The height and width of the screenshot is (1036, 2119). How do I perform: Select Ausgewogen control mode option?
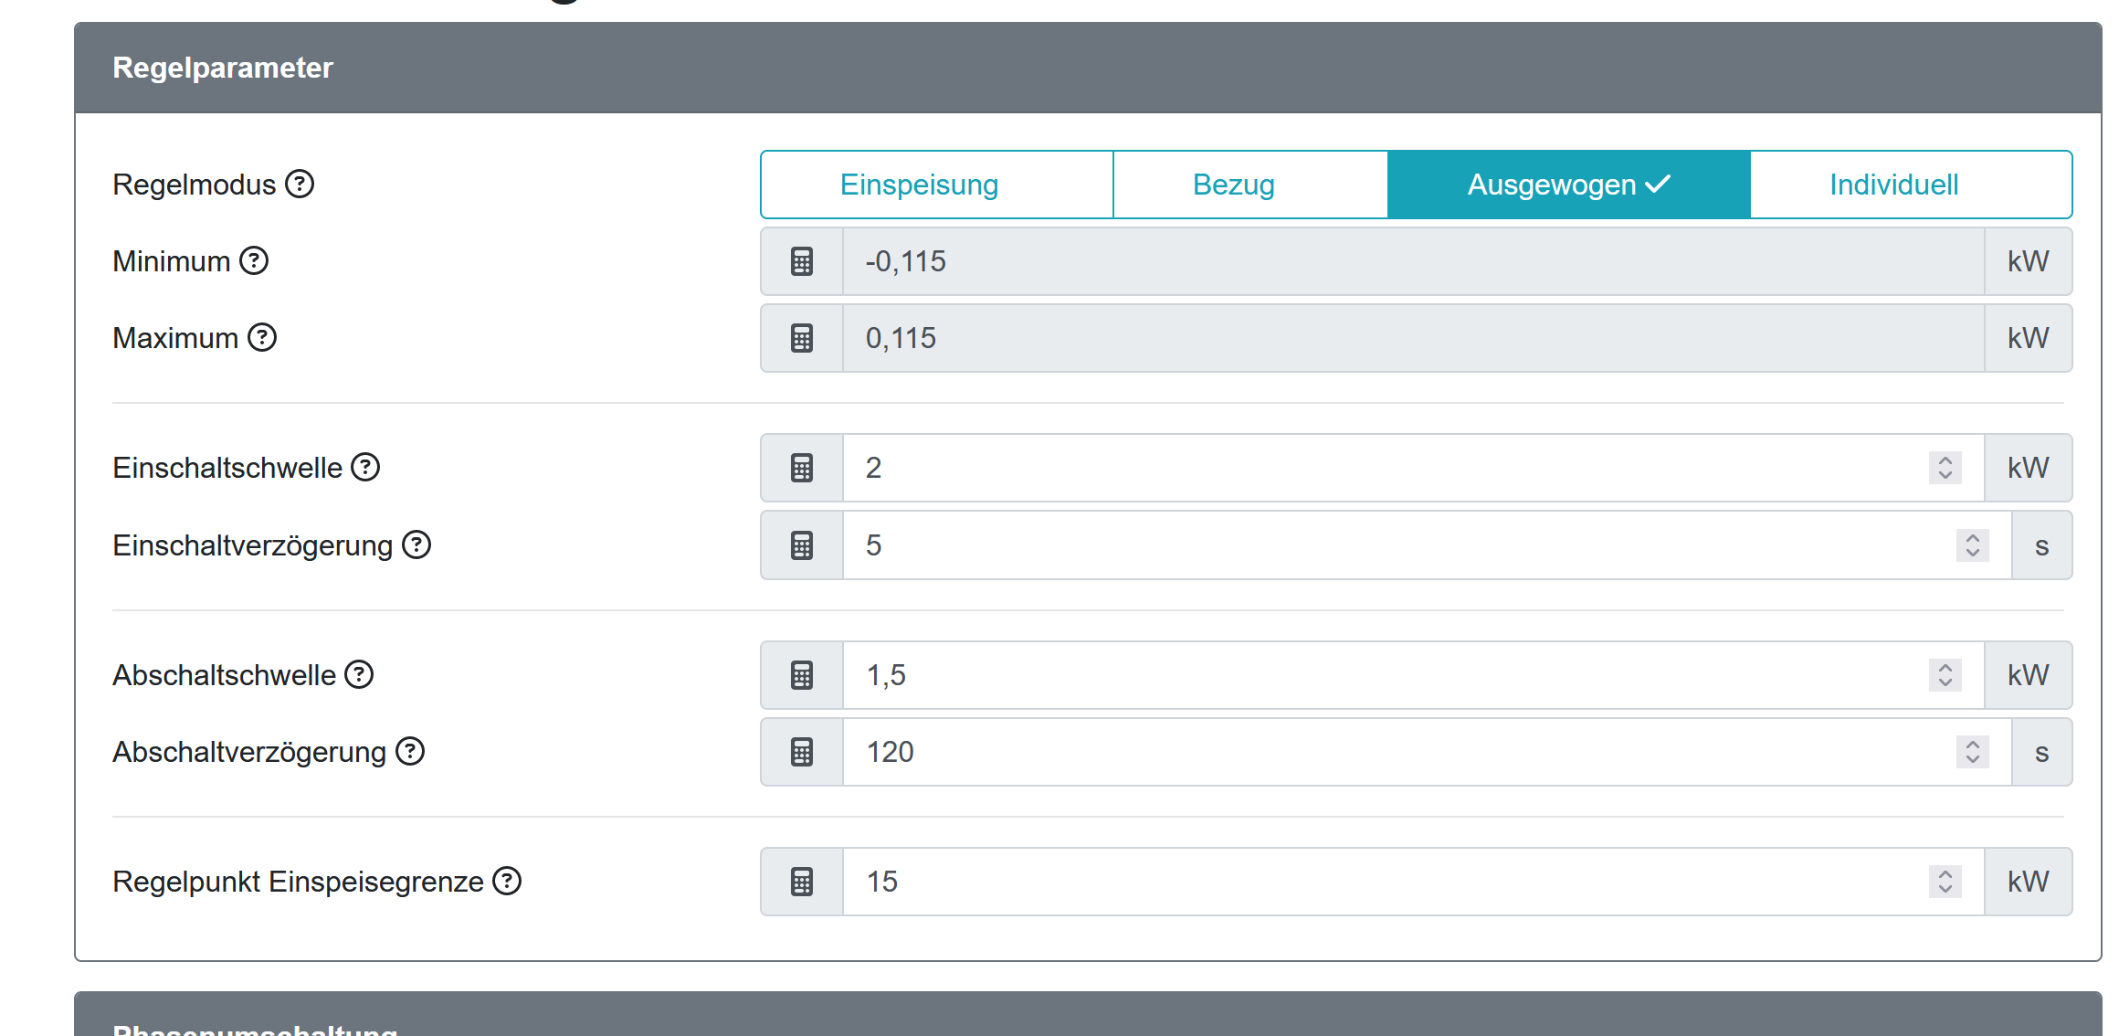coord(1568,185)
